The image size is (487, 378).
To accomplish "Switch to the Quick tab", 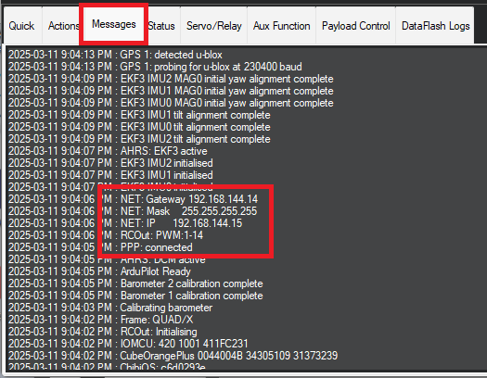I will pos(21,26).
